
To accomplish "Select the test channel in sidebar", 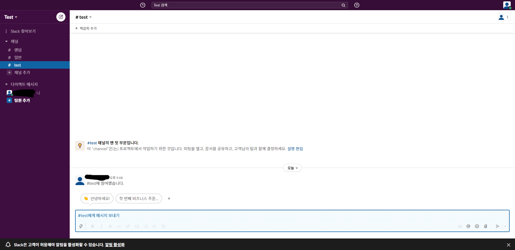I will 35,65.
